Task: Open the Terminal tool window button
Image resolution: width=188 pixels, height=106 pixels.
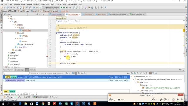Action: point(53,97)
